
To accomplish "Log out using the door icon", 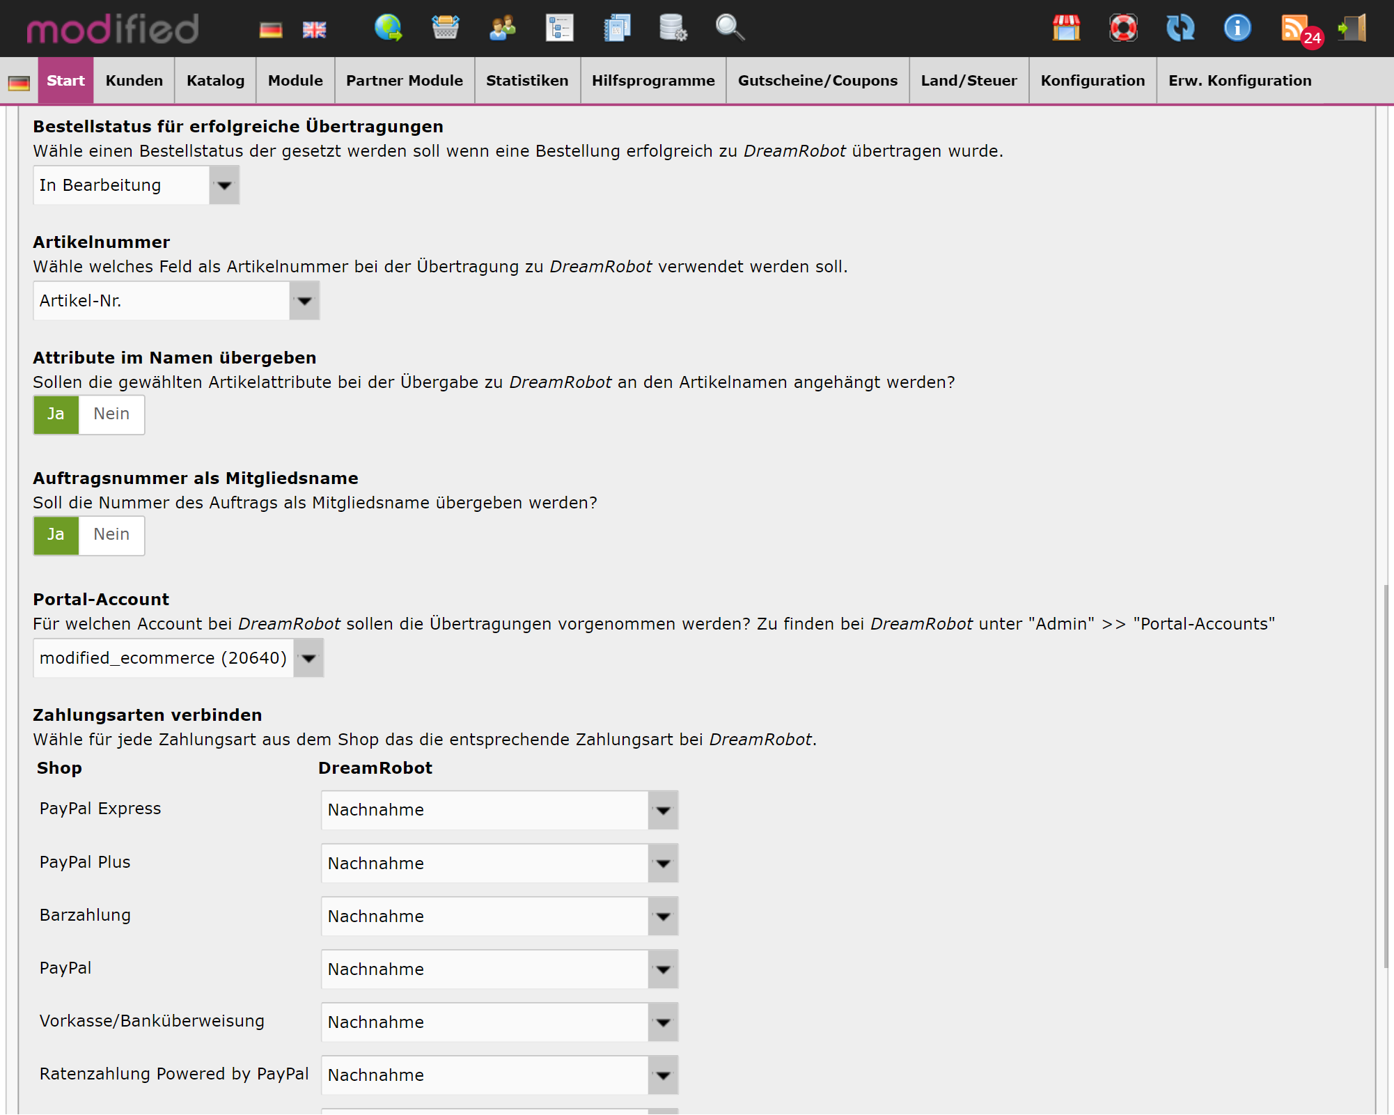I will [x=1352, y=28].
